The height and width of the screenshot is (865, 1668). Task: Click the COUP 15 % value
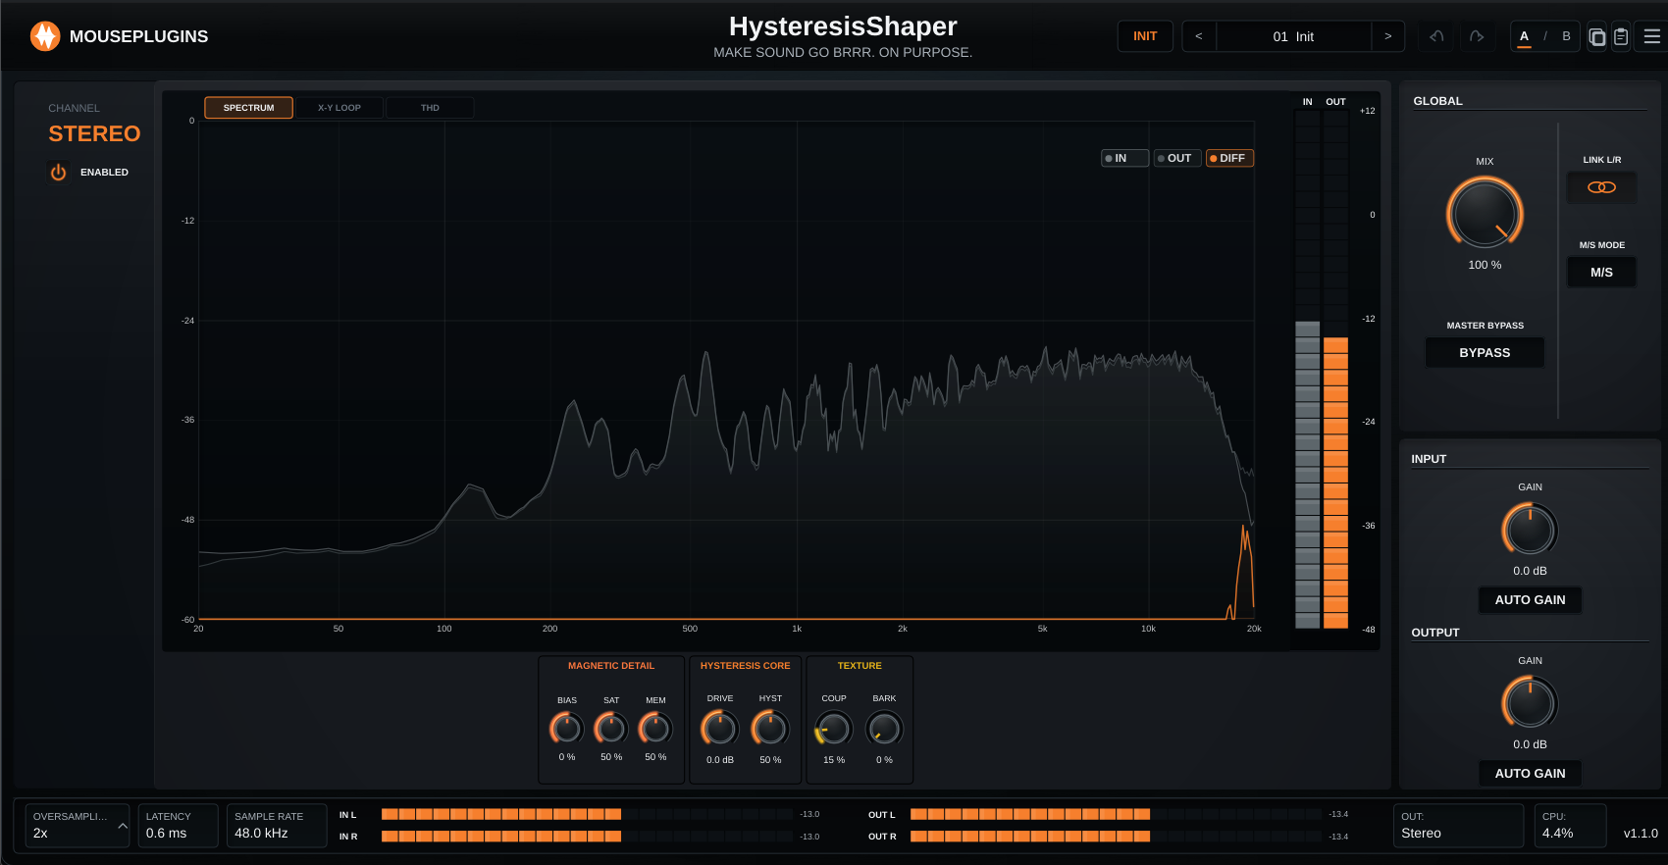(x=834, y=760)
